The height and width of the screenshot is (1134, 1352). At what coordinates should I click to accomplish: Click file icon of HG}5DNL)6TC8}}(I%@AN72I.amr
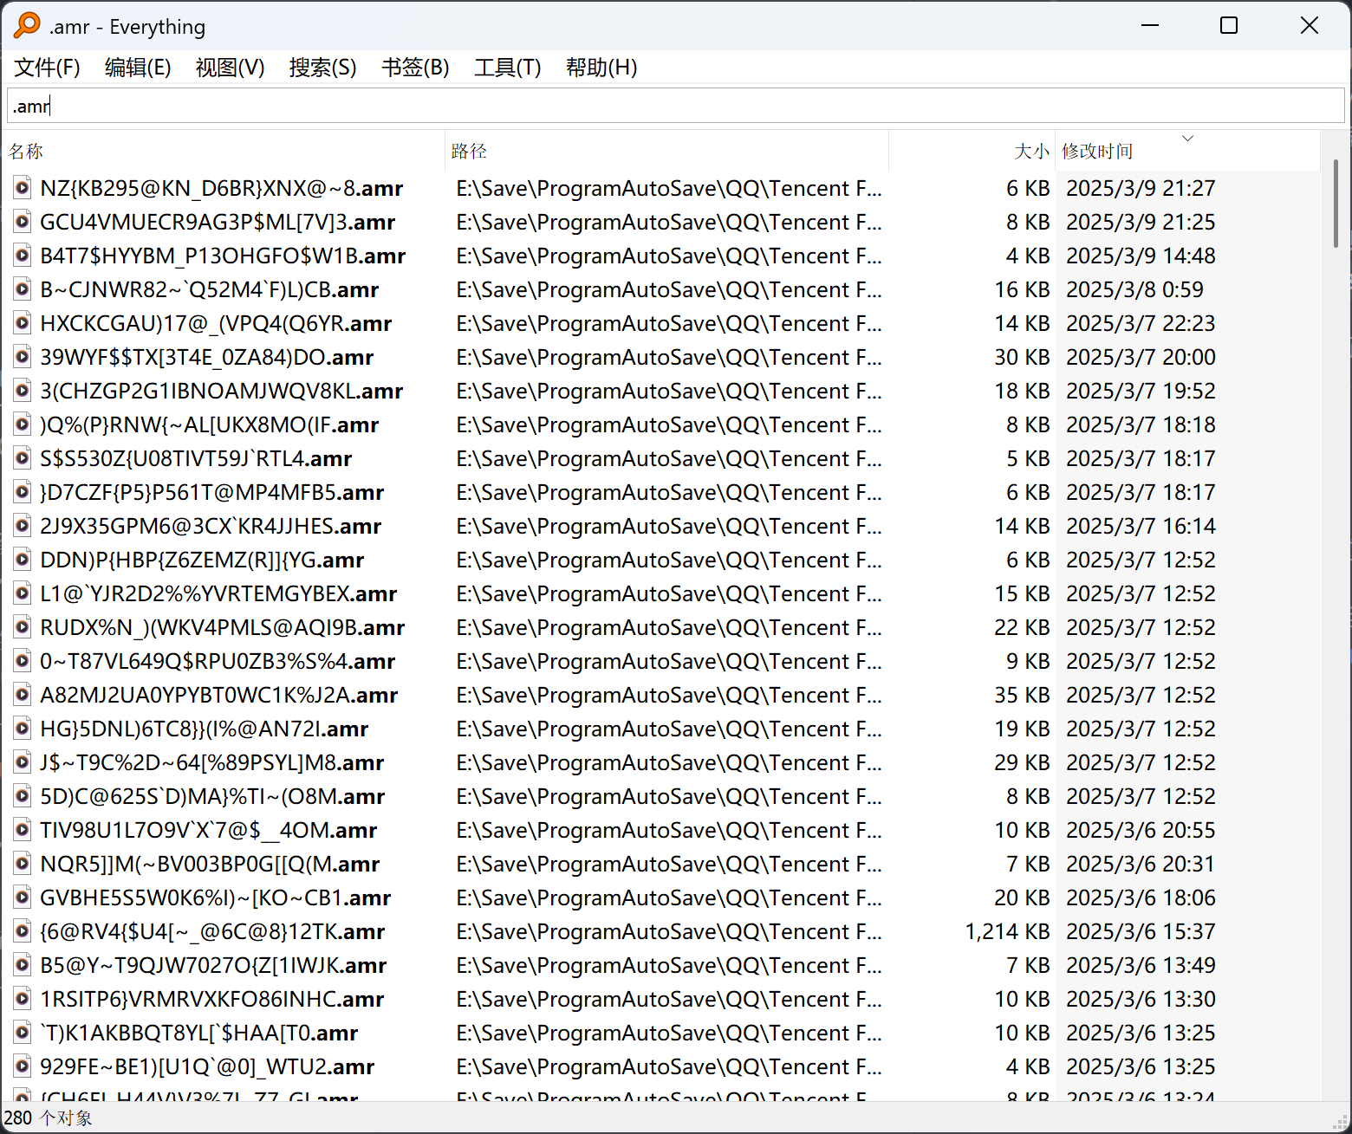(x=23, y=729)
